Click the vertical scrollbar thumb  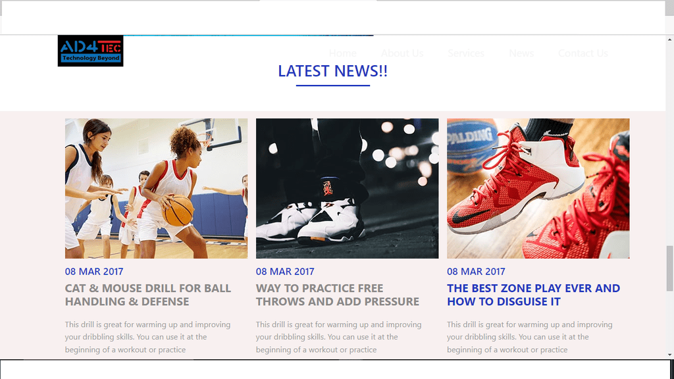(669, 268)
